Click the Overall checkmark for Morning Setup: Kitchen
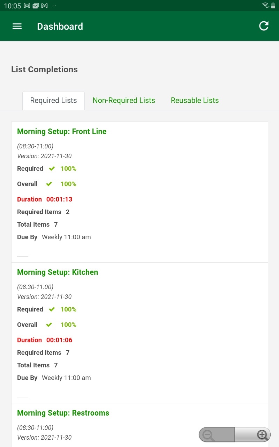 49,324
